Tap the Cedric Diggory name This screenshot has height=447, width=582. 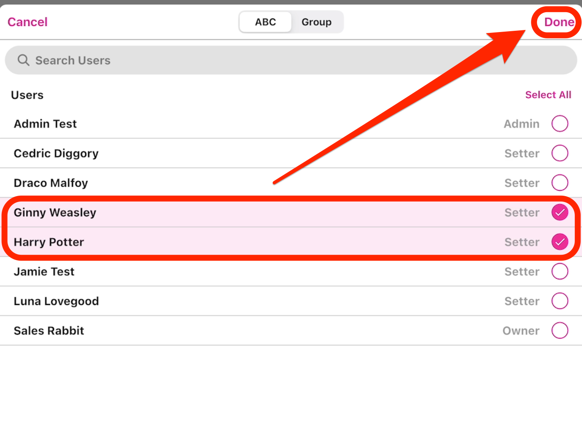(x=56, y=153)
